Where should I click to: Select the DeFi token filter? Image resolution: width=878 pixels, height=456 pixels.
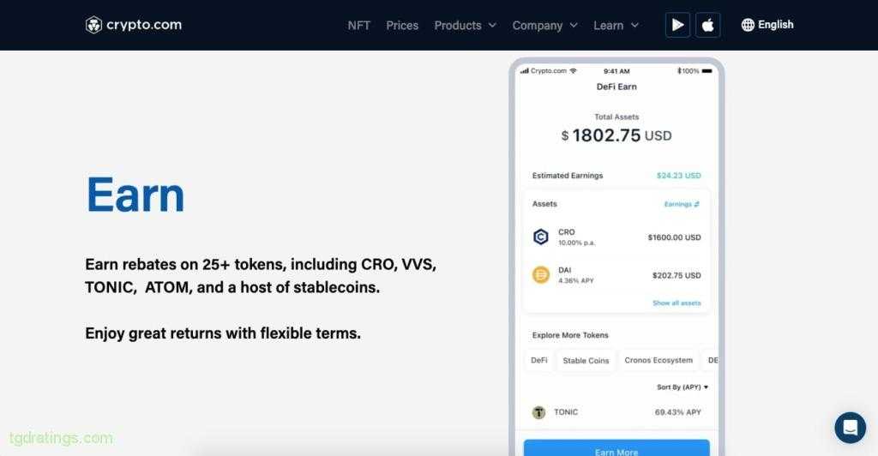(x=539, y=361)
